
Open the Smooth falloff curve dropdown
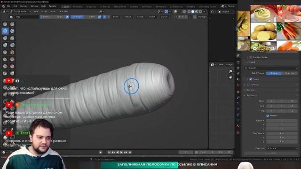(x=271, y=68)
